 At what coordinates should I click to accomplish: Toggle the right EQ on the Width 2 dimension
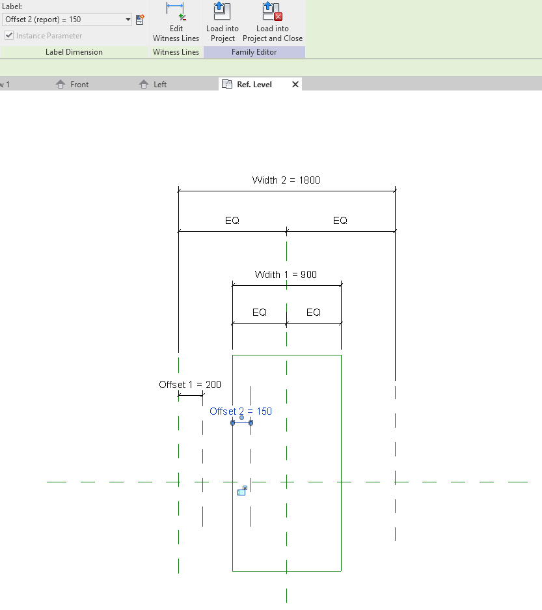pyautogui.click(x=340, y=221)
